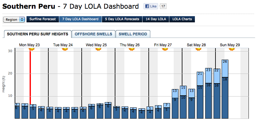Click the sun icon for Fri May 27
256x122 pixels.
point(165,49)
